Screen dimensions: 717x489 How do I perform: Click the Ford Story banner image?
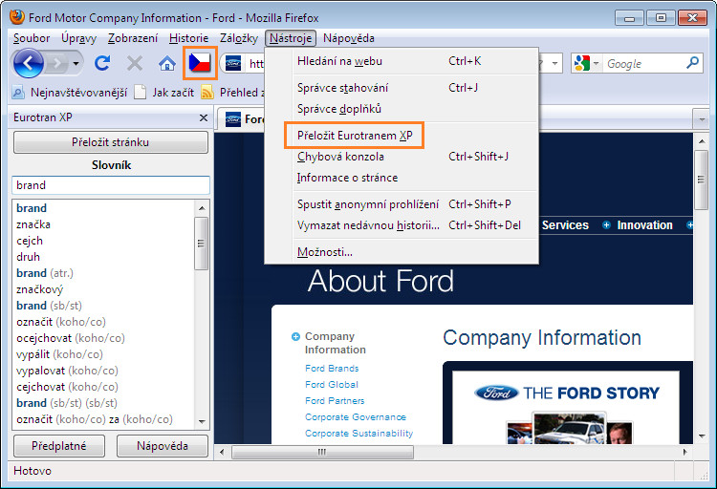tap(566, 407)
